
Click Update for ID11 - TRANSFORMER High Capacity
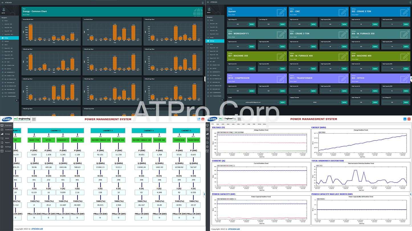click(x=344, y=91)
